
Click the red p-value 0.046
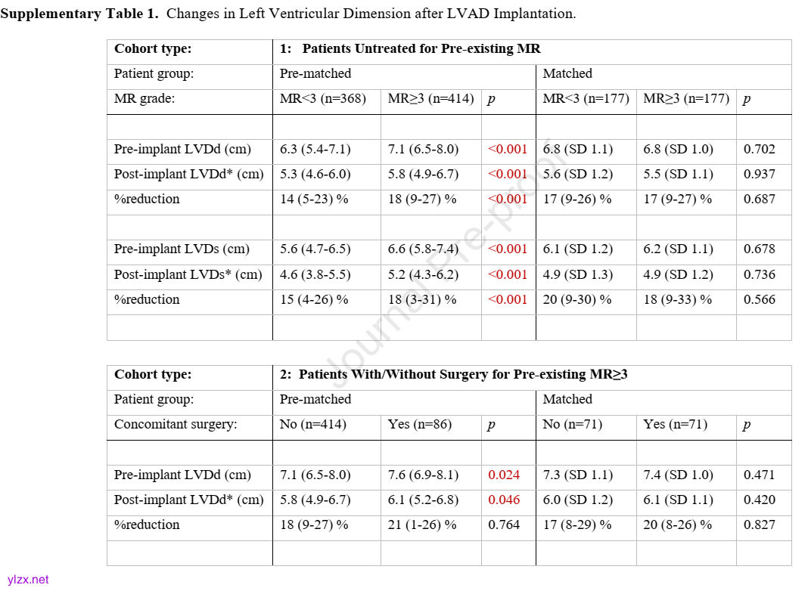coord(504,500)
